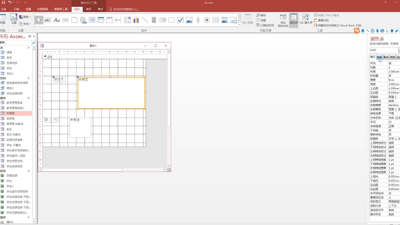Click the form's horizontal scrollbar
400x225 pixels.
82,169
